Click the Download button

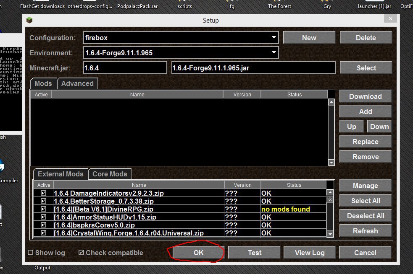(x=366, y=96)
